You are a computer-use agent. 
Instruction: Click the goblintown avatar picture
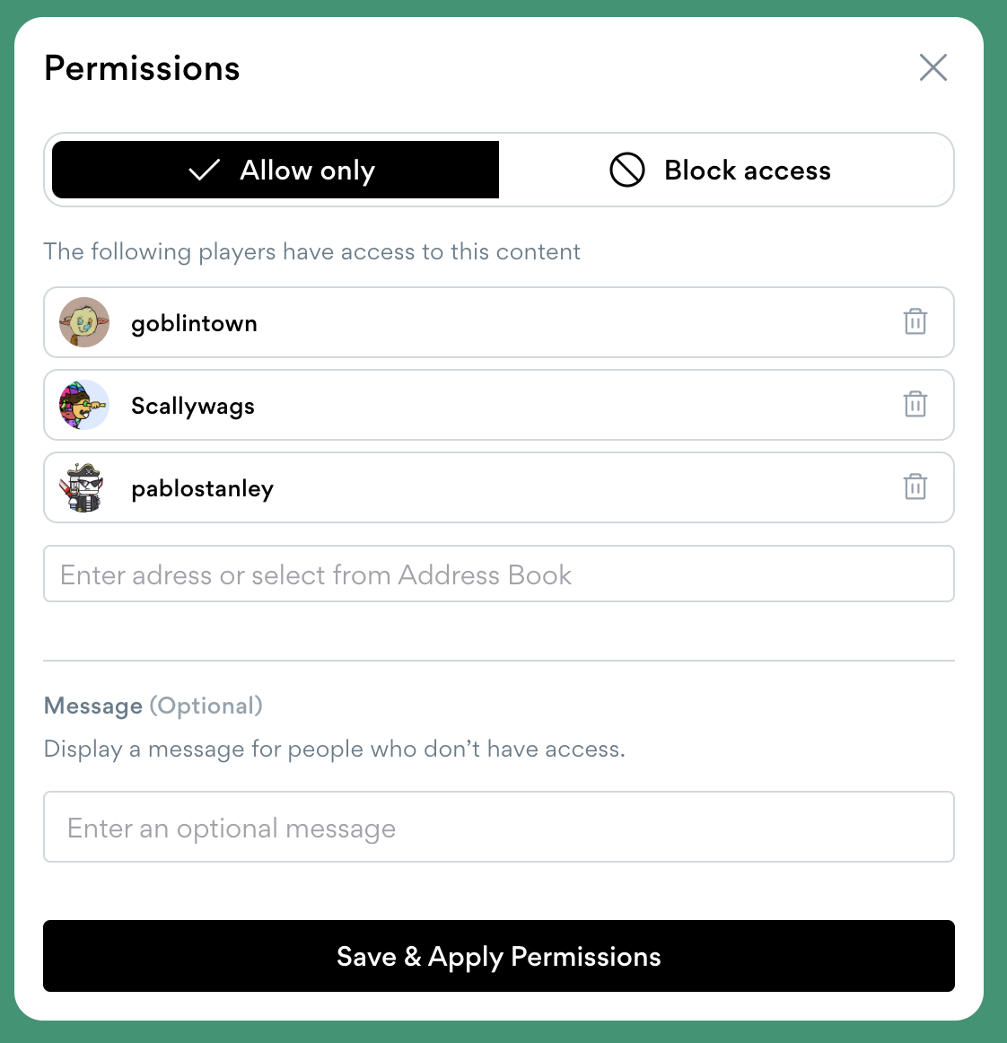(84, 322)
